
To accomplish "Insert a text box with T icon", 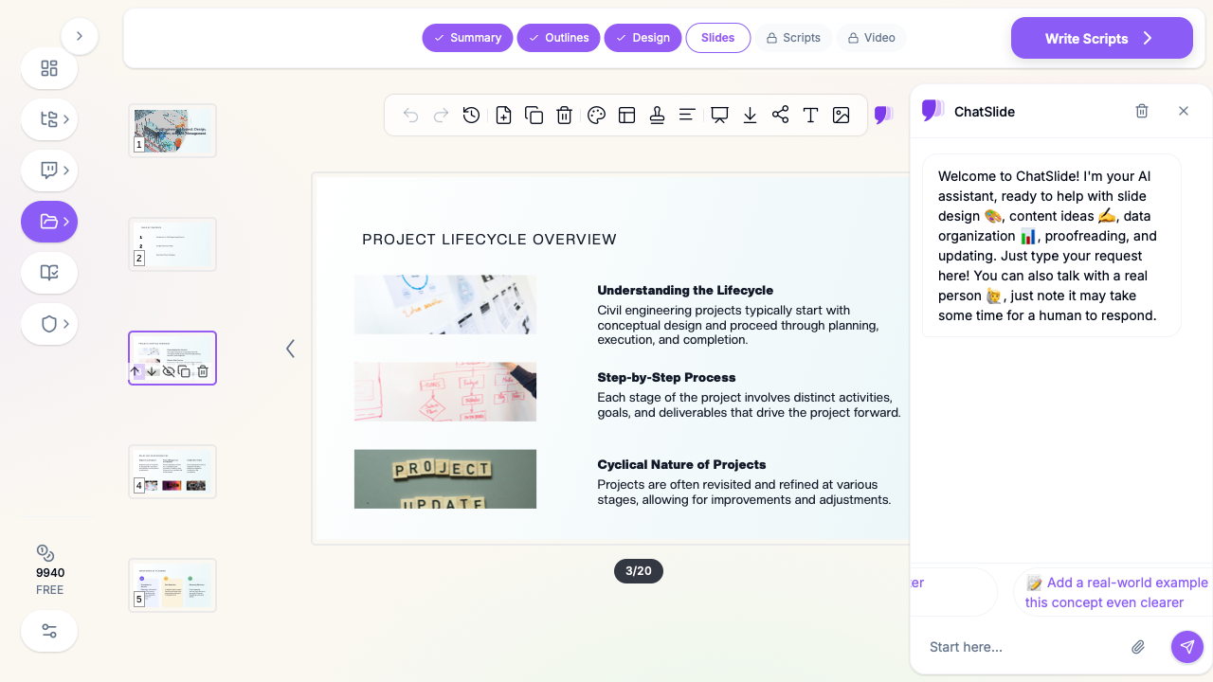I will pyautogui.click(x=810, y=116).
